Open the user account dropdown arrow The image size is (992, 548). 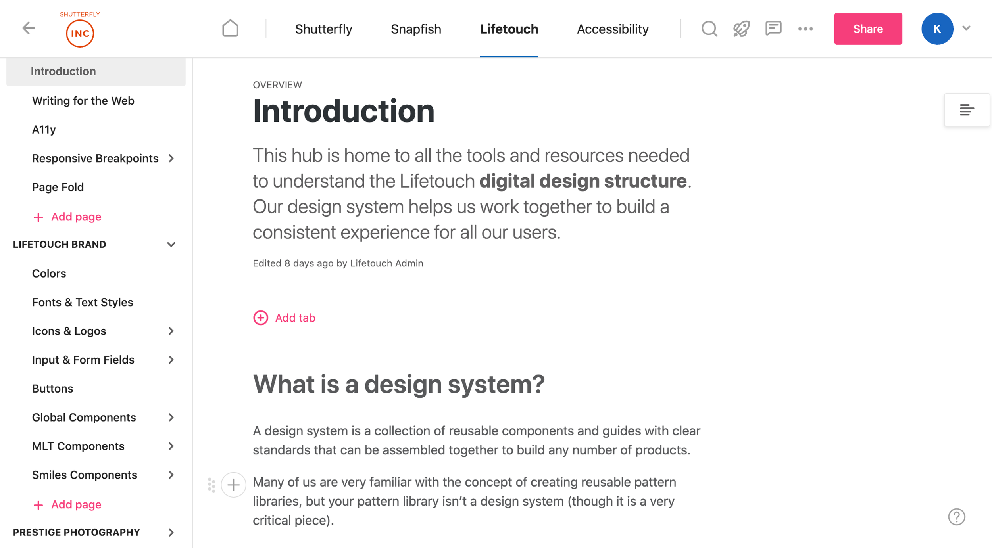[x=966, y=28]
